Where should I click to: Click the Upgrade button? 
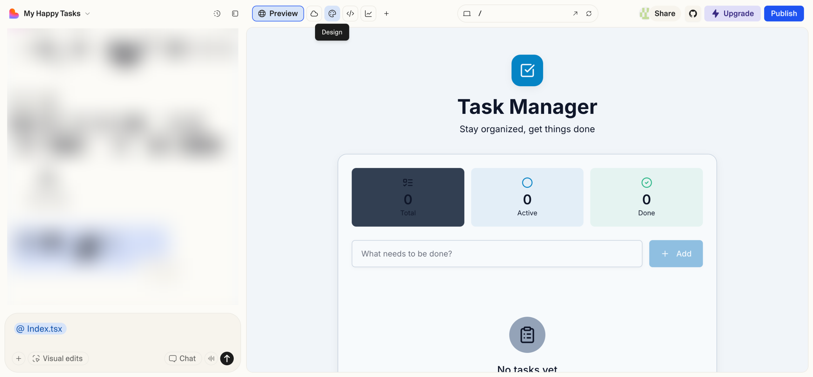point(732,14)
